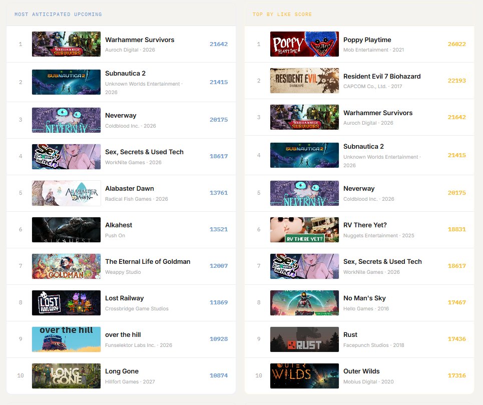Screen dimensions: 483x405
Task: Click over the hill's score 10928
Action: click(x=218, y=339)
